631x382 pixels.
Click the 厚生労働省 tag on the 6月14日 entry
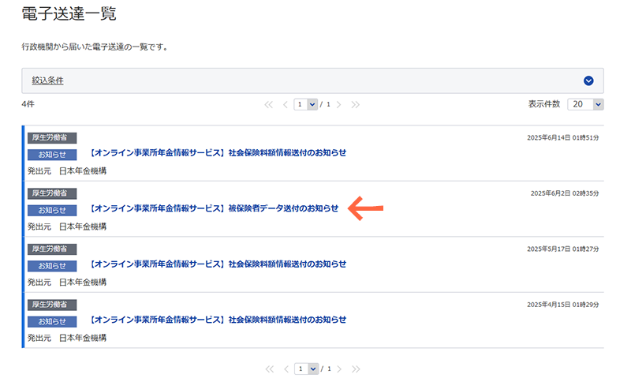52,137
